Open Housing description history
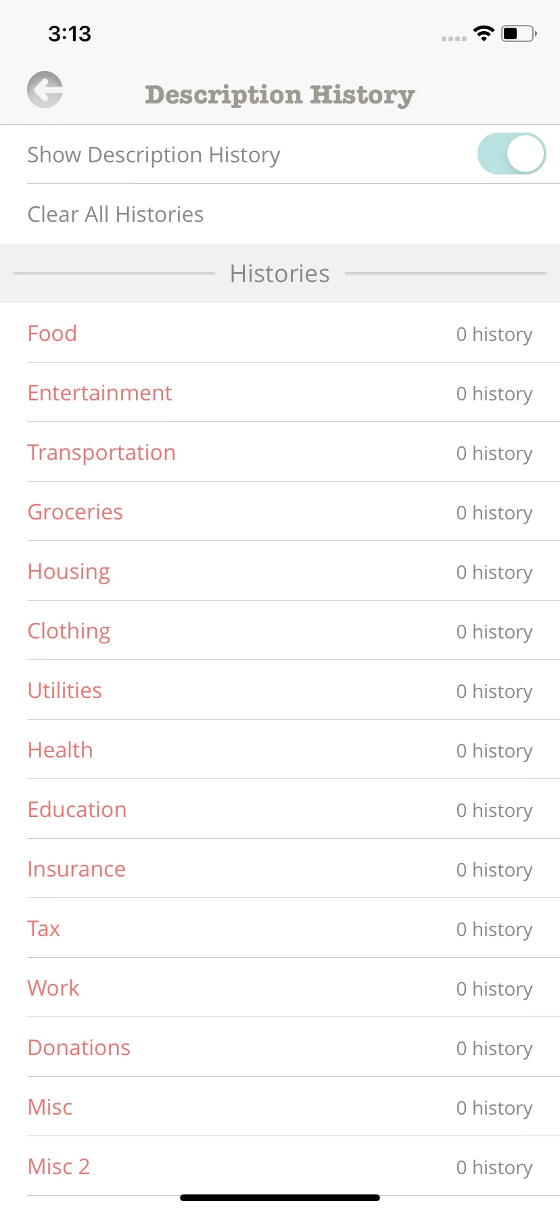The height and width of the screenshot is (1212, 560). (x=280, y=571)
